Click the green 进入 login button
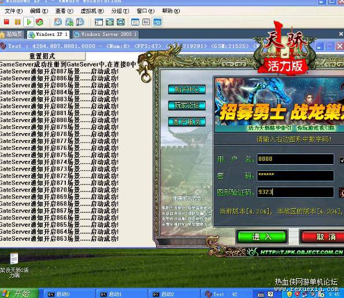344x298 pixels. (x=262, y=237)
